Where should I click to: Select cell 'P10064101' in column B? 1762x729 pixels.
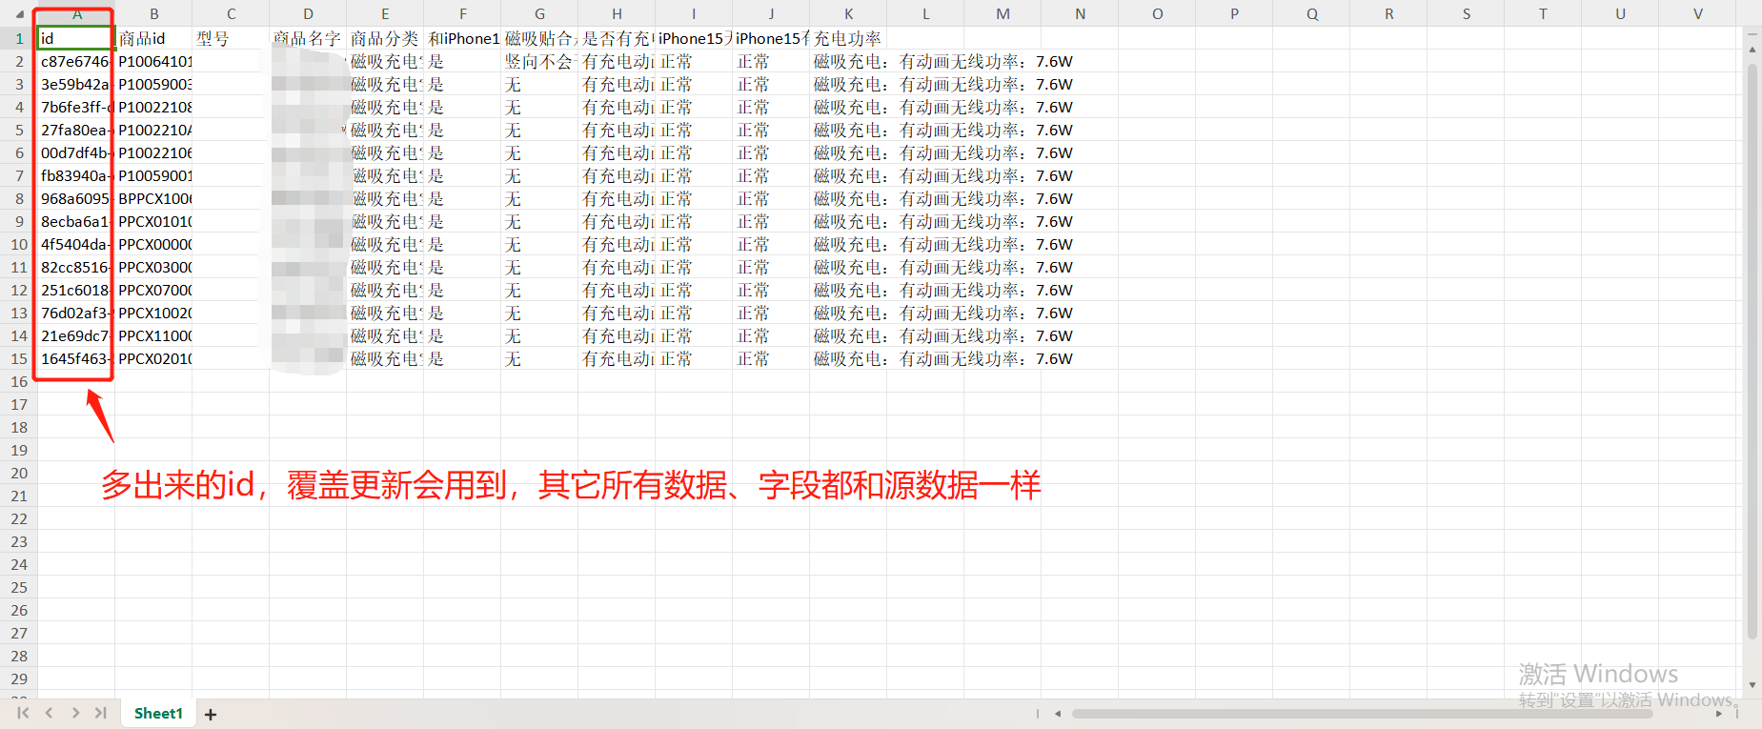point(153,61)
